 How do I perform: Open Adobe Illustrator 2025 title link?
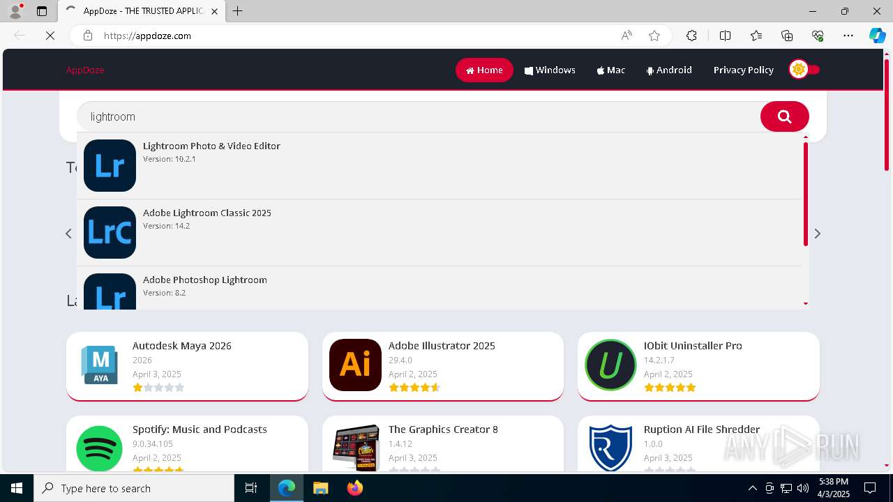[x=442, y=346]
